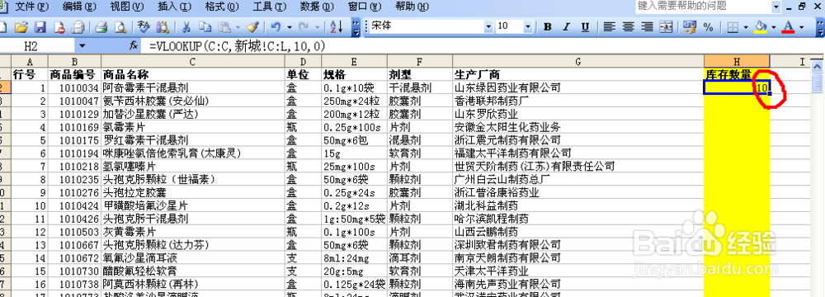
Task: Cut selection with scissors icon
Action: [186, 27]
